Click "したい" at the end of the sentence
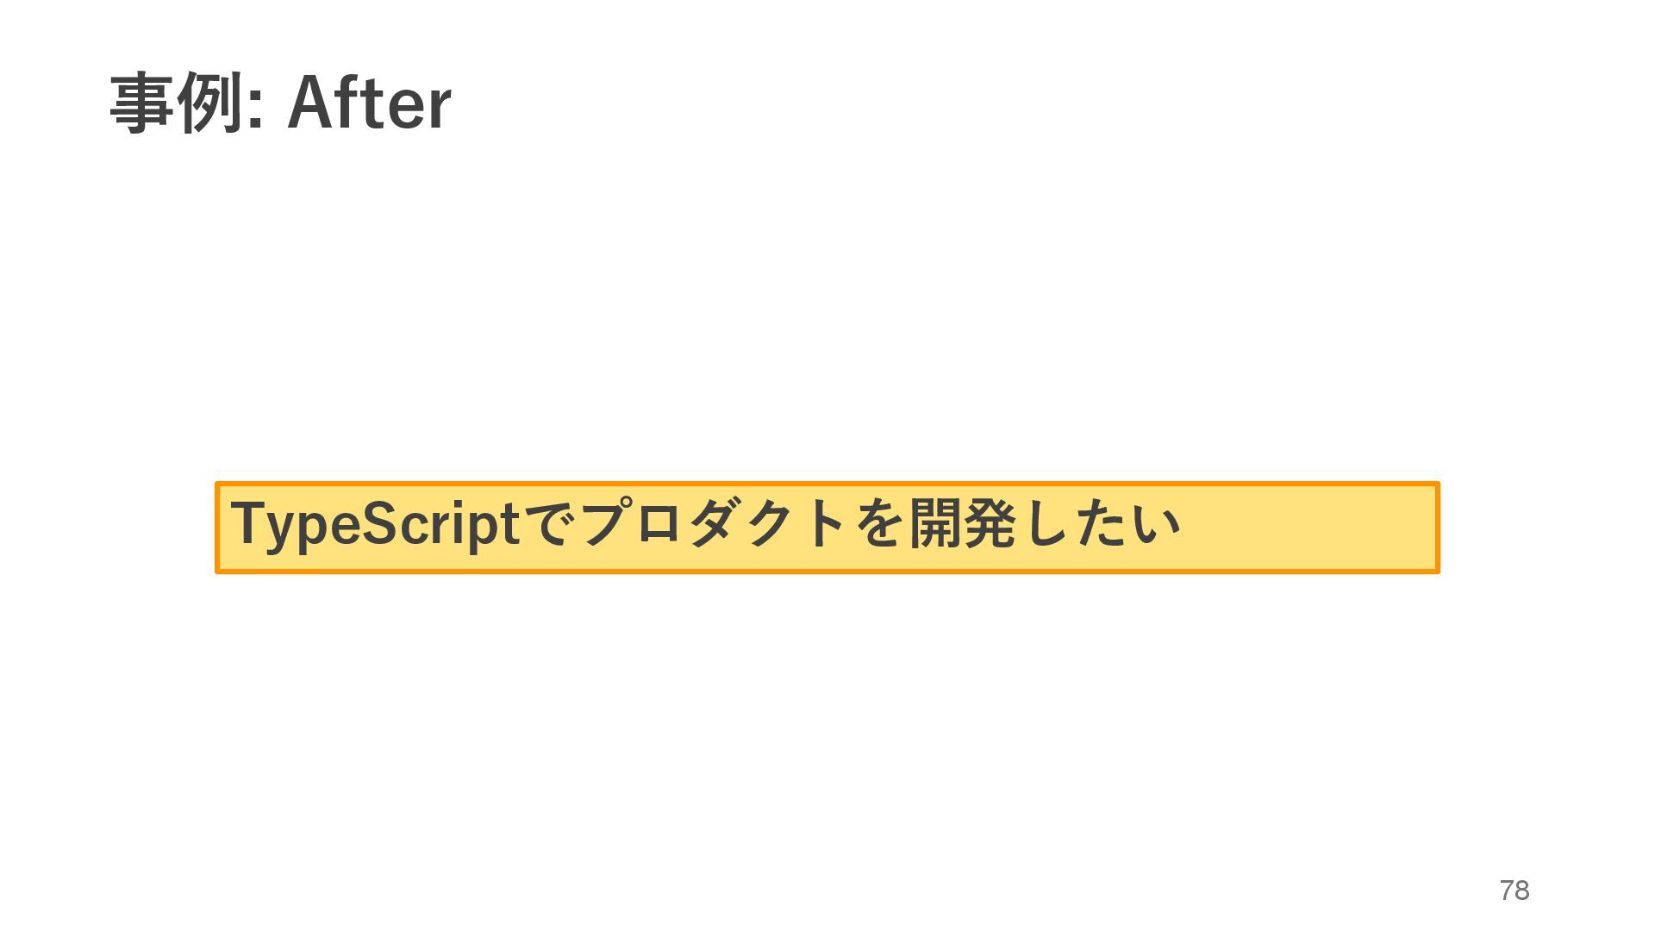Screen dimensions: 1655x931 click(1100, 524)
